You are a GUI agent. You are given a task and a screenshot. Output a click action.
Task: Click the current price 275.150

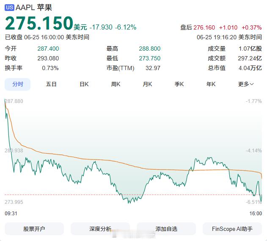click(x=39, y=23)
